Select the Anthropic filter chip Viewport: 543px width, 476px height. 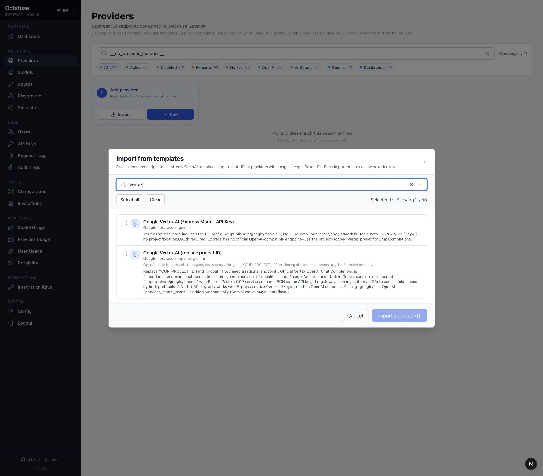tap(305, 67)
